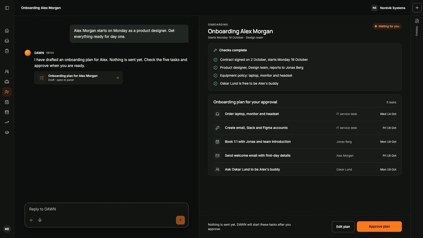The image size is (423, 238).
Task: Click the ME user avatar
Action: coord(7,229)
